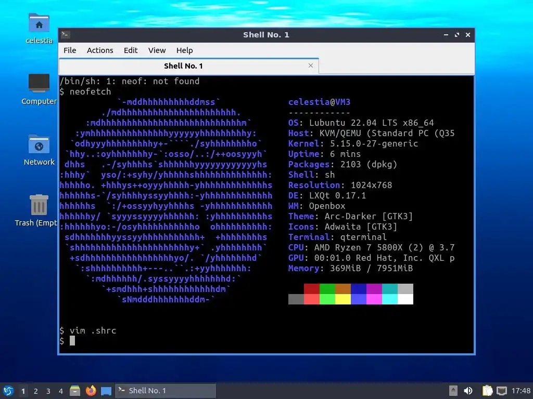This screenshot has width=533, height=399.
Task: Click the 'Memory: 369MiB / 7951MiB' line
Action: [x=350, y=269]
